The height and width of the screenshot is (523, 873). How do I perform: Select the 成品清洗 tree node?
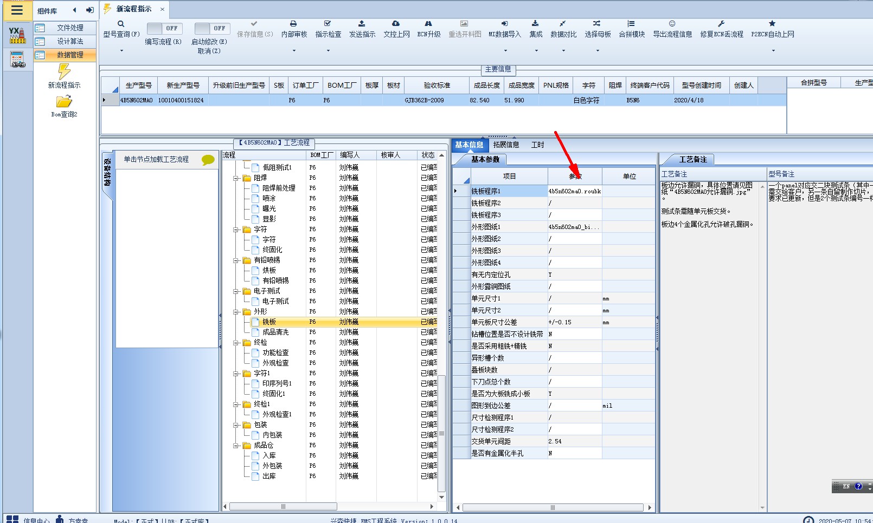pyautogui.click(x=275, y=332)
